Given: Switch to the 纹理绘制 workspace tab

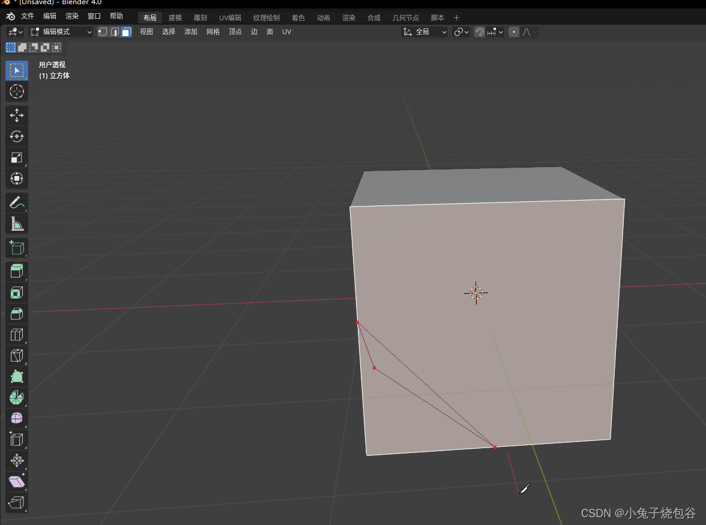Looking at the screenshot, I should coord(266,18).
